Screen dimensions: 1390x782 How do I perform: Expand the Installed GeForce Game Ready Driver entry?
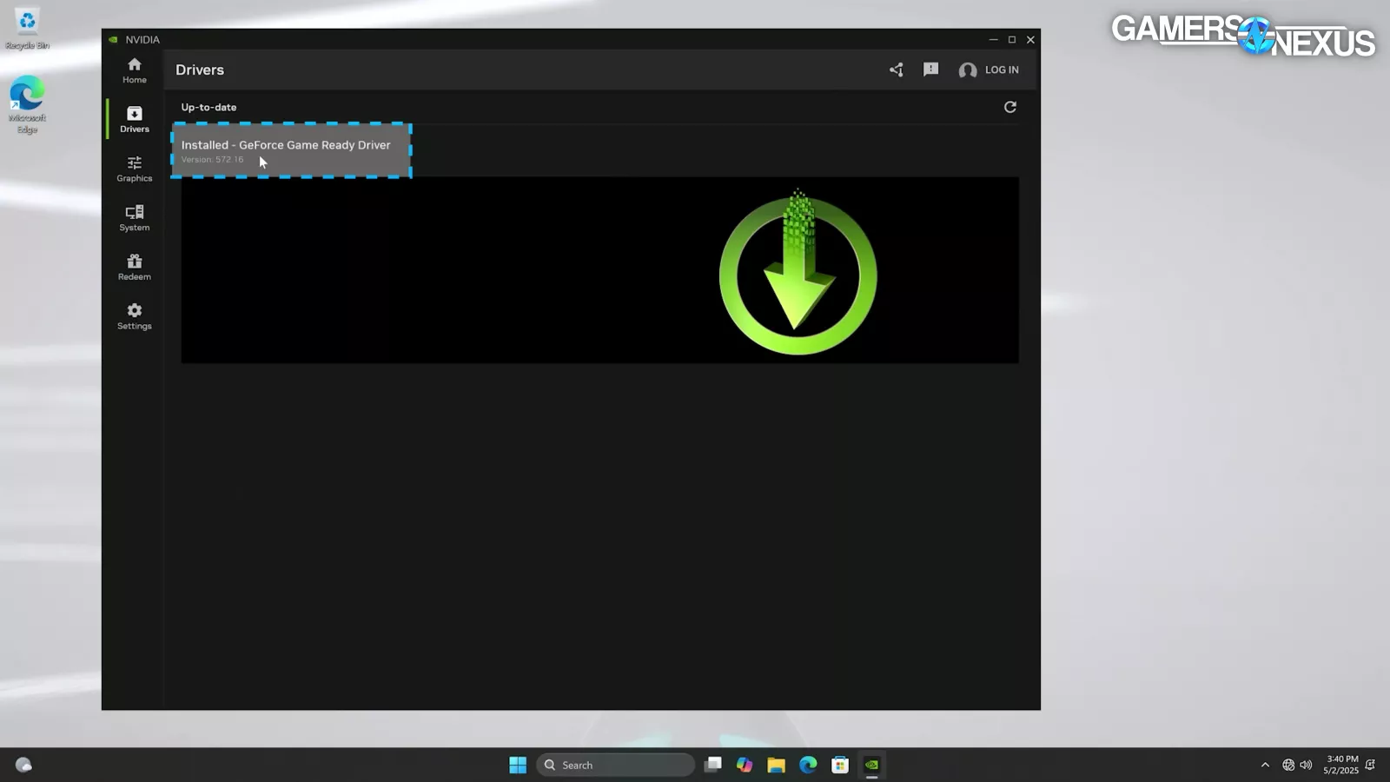point(291,150)
